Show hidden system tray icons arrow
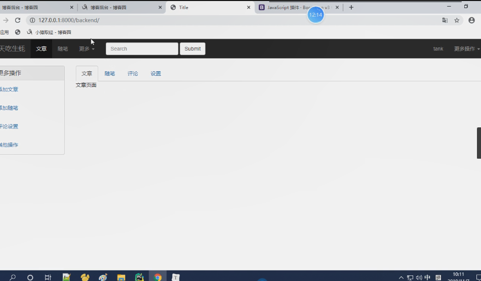Screen dimensions: 481x281 coord(401,277)
